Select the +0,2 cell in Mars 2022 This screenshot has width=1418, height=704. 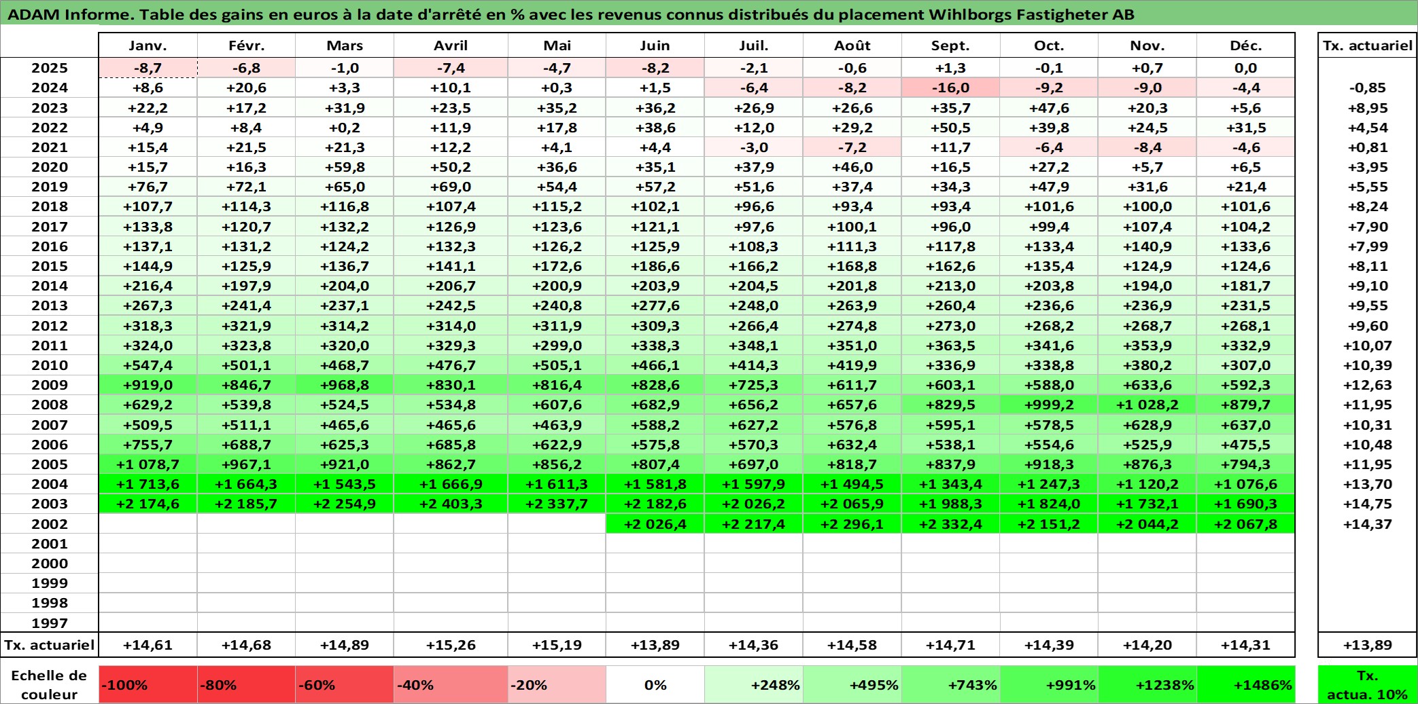[345, 128]
